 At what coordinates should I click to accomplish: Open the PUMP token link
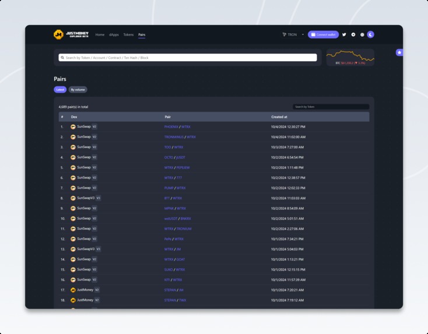click(169, 188)
